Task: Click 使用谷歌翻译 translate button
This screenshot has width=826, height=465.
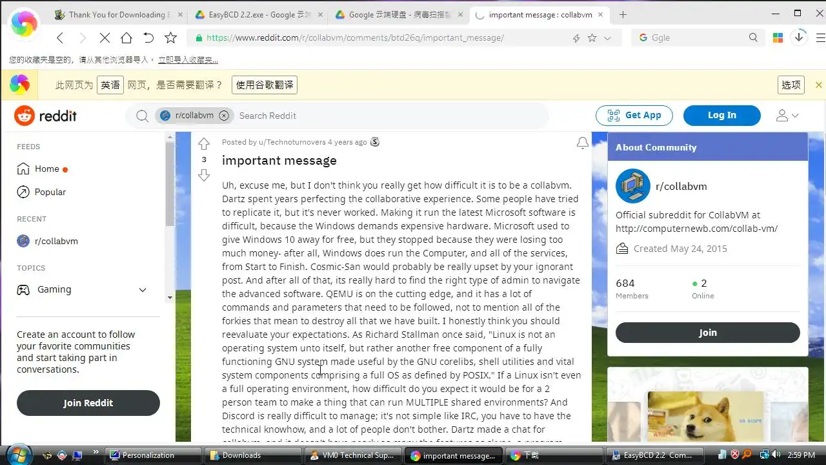Action: click(265, 85)
